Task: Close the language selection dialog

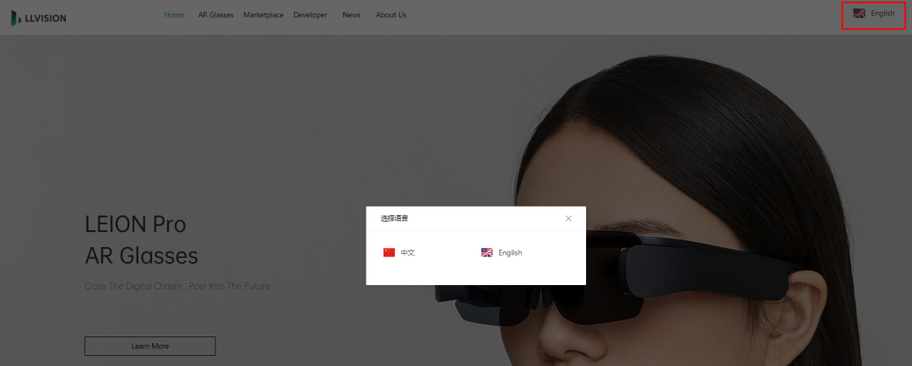Action: pyautogui.click(x=568, y=218)
